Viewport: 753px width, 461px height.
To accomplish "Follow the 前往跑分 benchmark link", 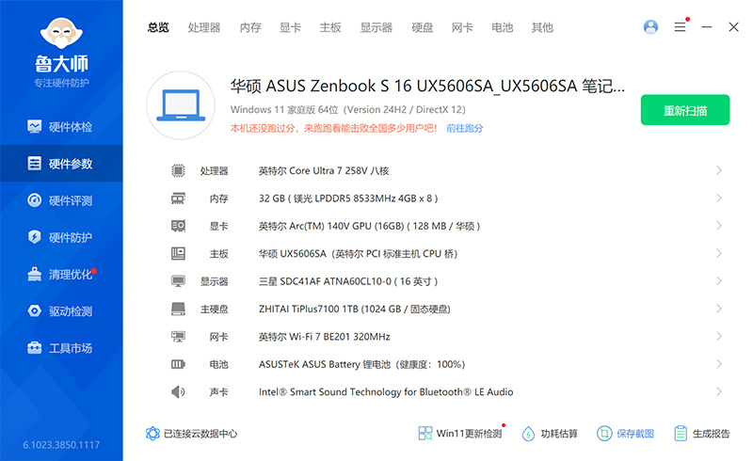I will [464, 128].
